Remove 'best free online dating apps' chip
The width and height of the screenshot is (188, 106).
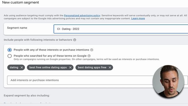tap(70, 67)
